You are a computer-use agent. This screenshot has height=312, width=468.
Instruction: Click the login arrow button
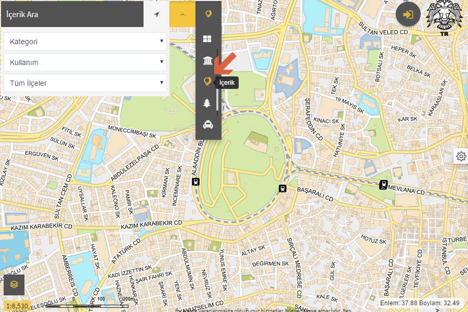[408, 15]
